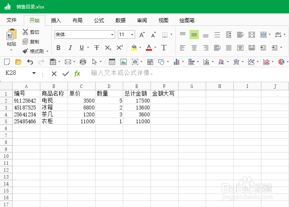Print with the printer icon

(83, 62)
